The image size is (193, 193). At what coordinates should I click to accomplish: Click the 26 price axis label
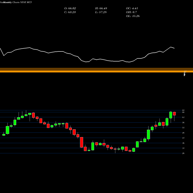(183, 153)
